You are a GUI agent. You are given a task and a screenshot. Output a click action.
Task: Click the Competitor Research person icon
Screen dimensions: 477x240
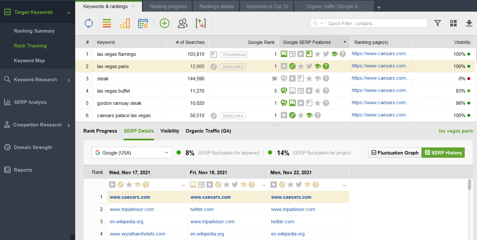coord(7,125)
